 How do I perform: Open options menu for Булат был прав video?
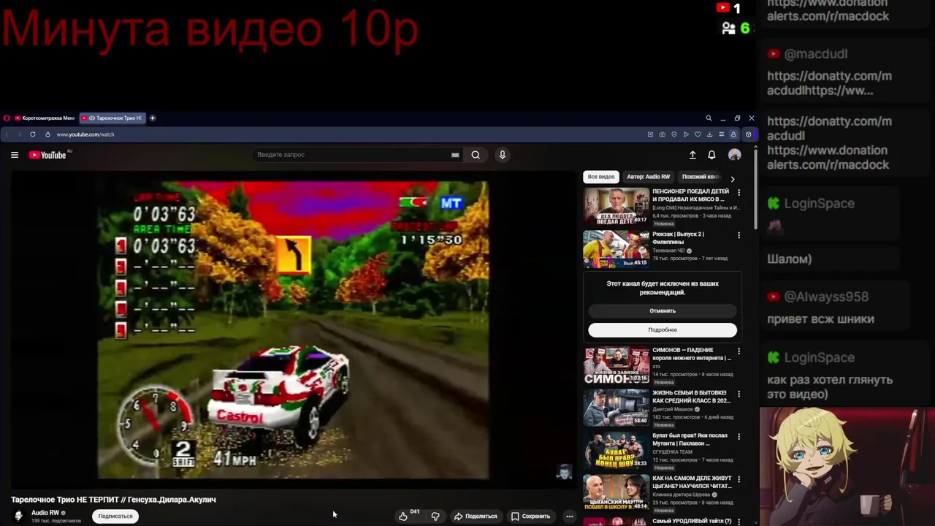pyautogui.click(x=739, y=436)
